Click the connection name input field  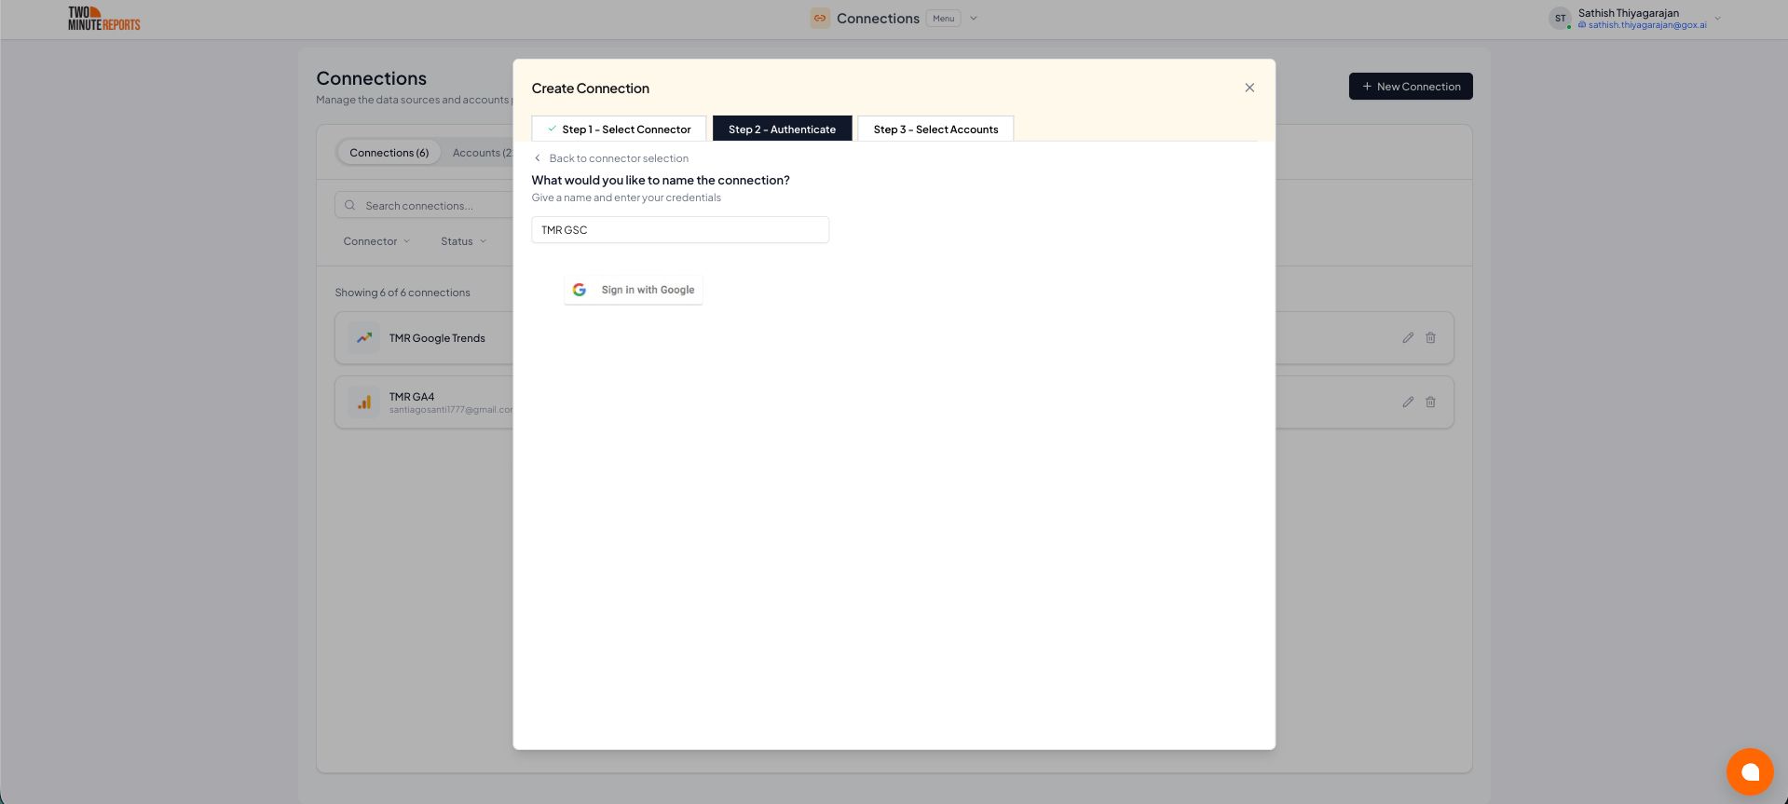[x=680, y=230]
